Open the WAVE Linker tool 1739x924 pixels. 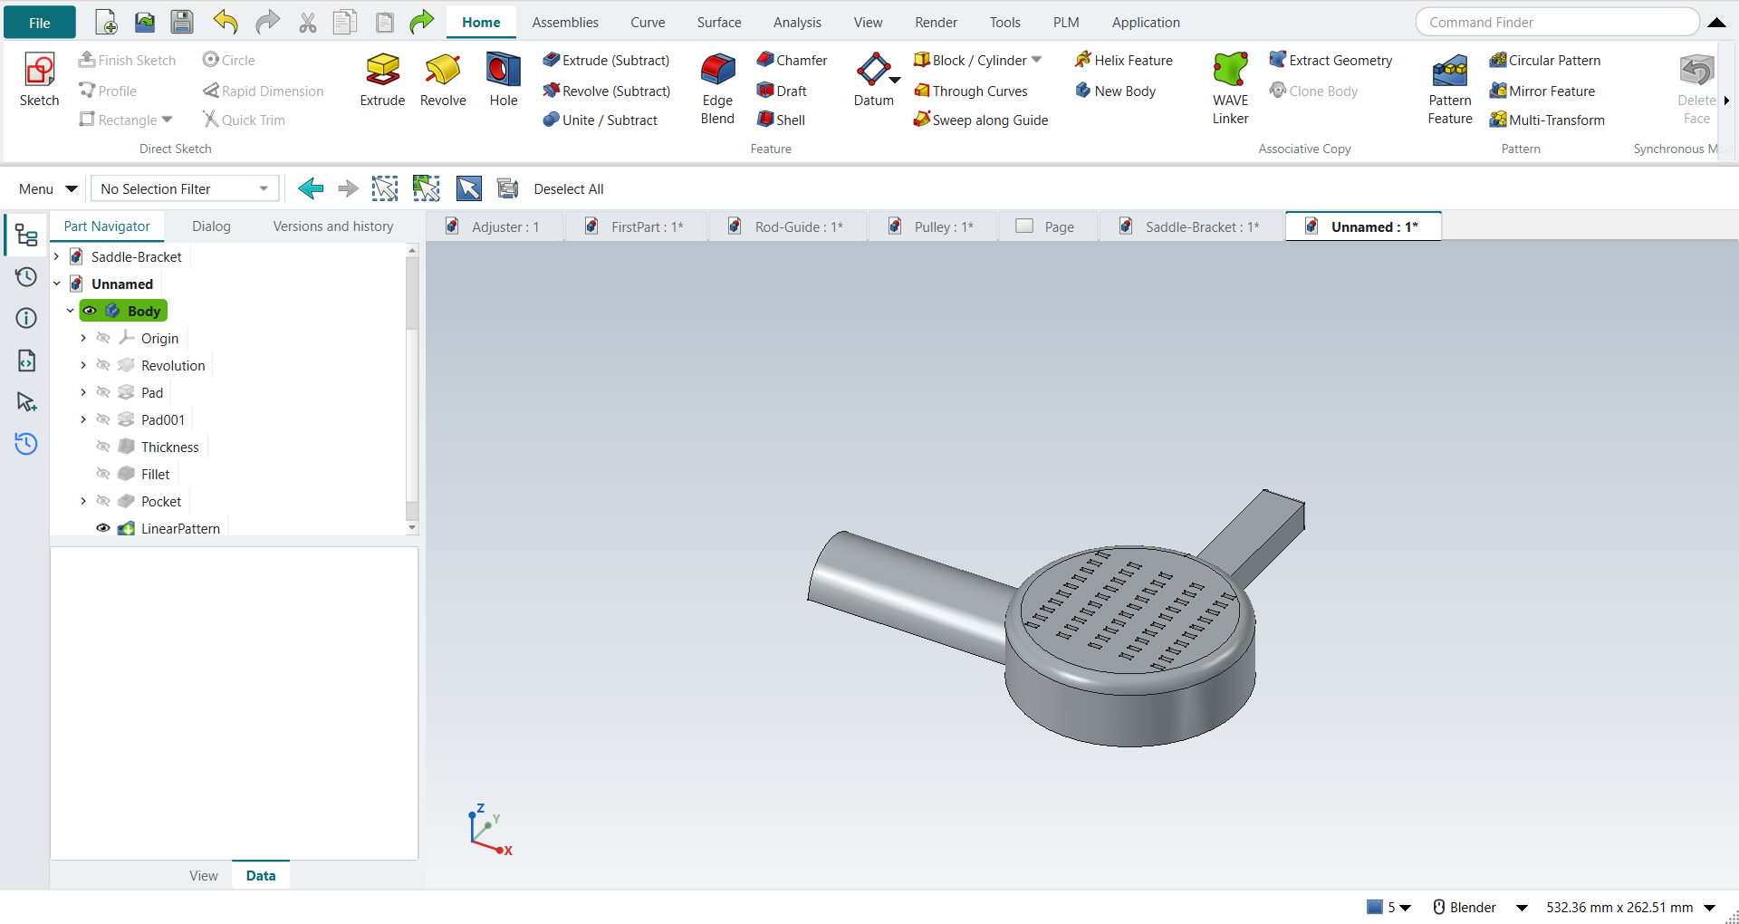(x=1230, y=89)
